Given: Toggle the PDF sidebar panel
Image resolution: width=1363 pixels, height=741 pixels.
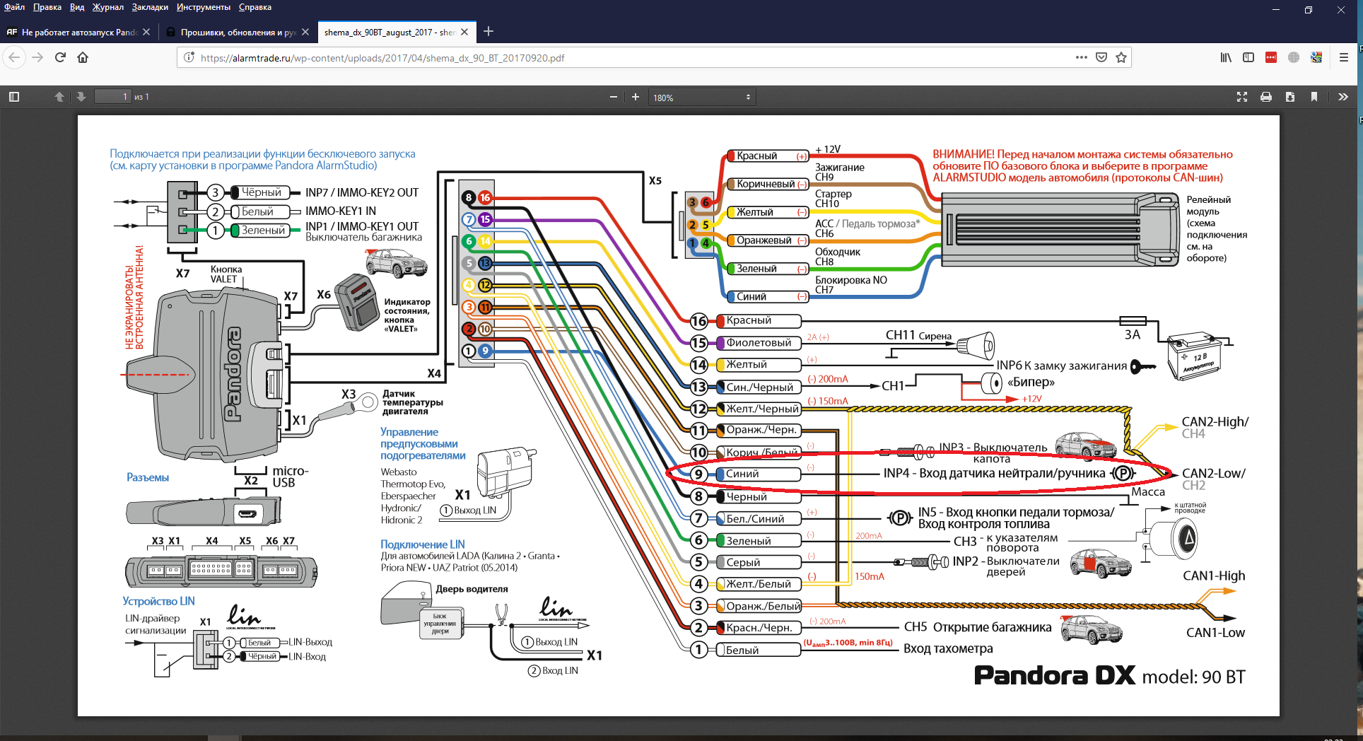Looking at the screenshot, I should click(14, 97).
